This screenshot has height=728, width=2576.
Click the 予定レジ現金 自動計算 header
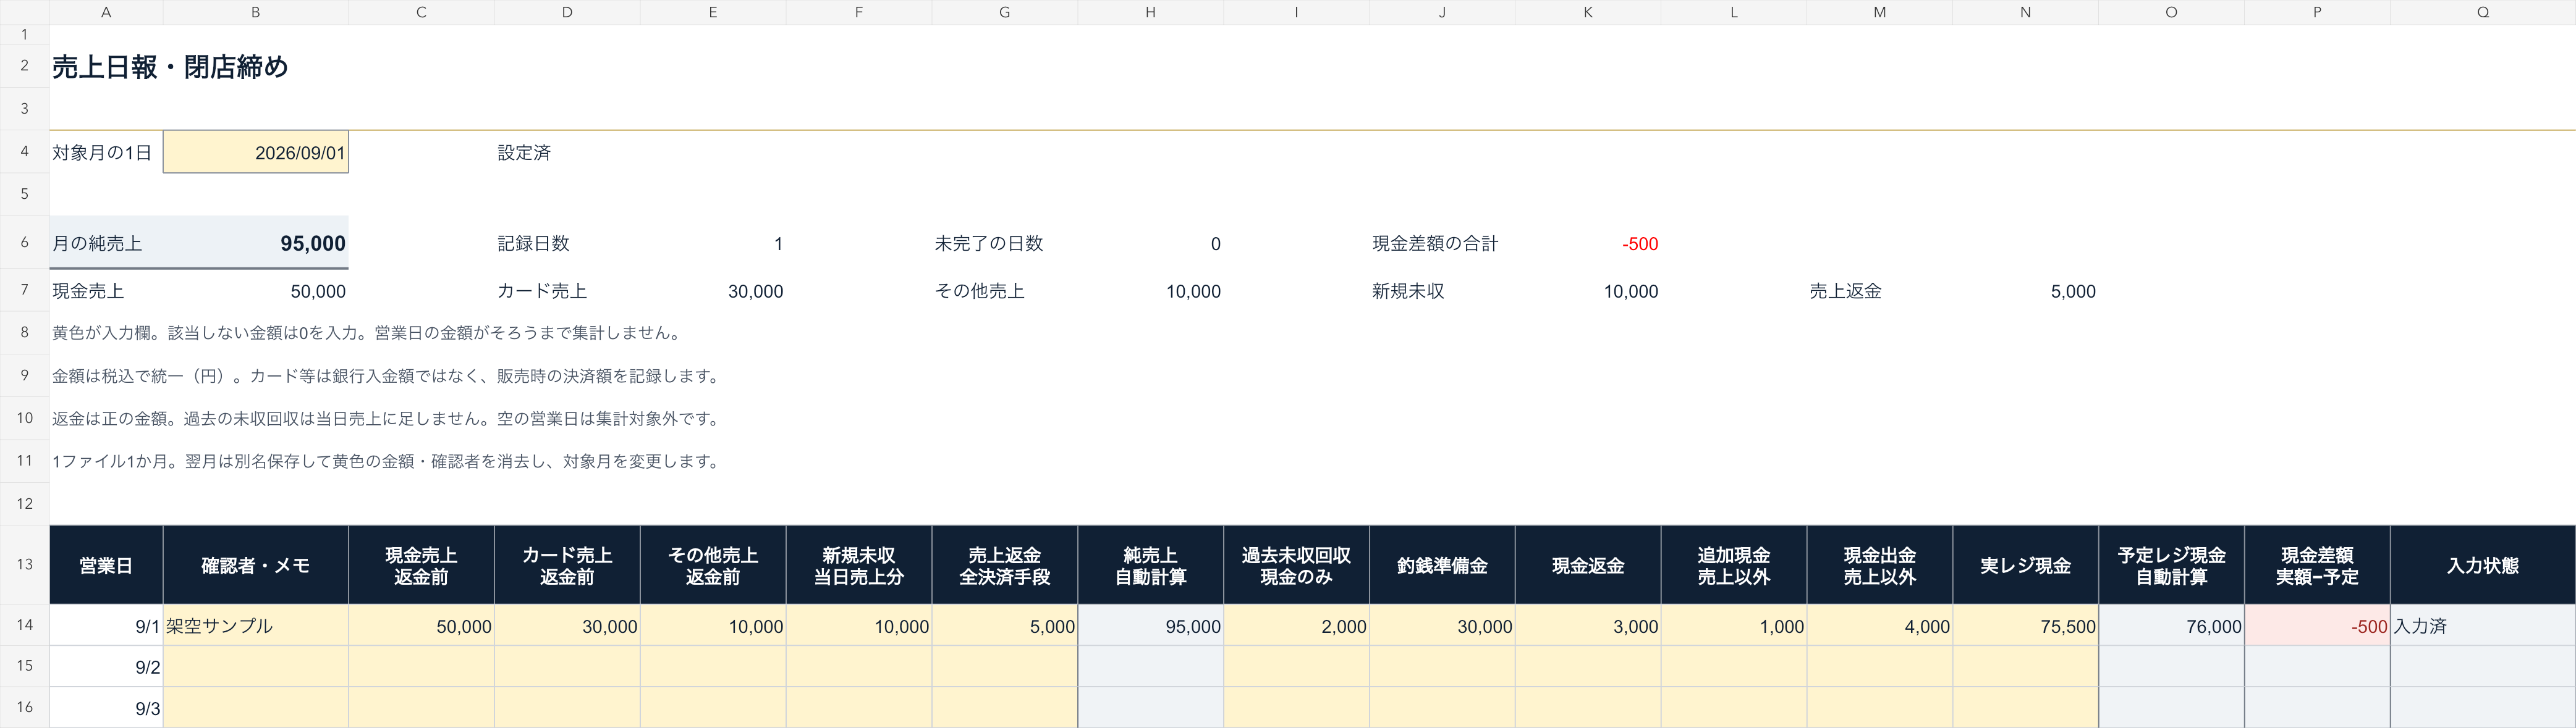(x=2172, y=565)
